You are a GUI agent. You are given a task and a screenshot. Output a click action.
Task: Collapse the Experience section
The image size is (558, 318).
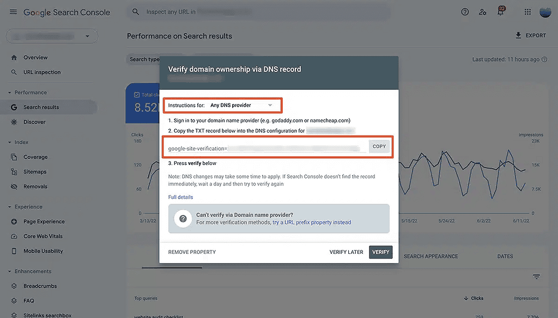pos(10,207)
